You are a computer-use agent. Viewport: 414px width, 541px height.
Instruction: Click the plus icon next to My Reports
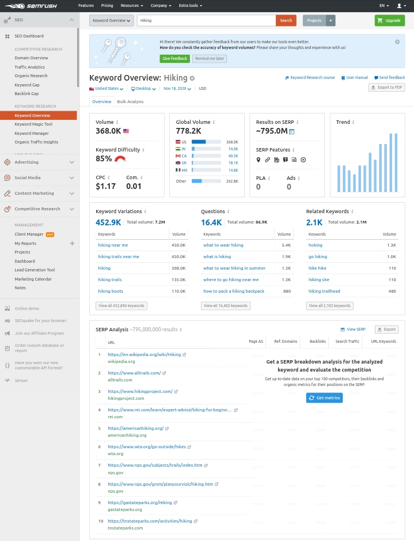pos(72,244)
